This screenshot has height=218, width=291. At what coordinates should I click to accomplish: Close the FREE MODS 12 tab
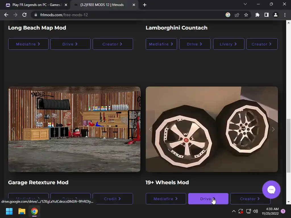coord(134,5)
